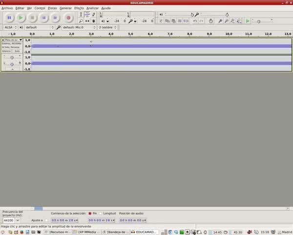Image resolution: width=293 pixels, height=235 pixels.
Task: Click the Cut scissors icon
Action: coord(161,21)
